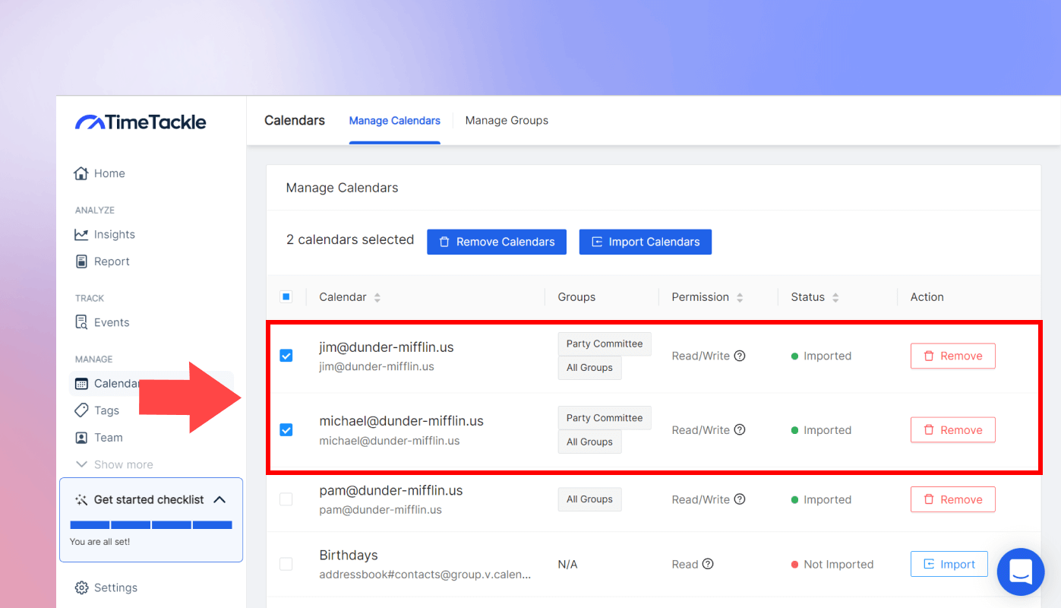Click All Groups tag in jim's row
The height and width of the screenshot is (608, 1061).
[589, 368]
